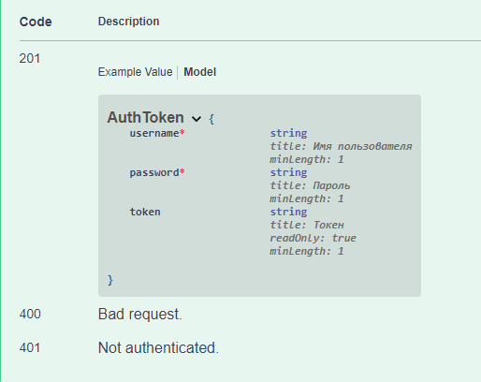Viewport: 481px width, 382px height.
Task: Click readOnly: true text
Action: click(313, 238)
